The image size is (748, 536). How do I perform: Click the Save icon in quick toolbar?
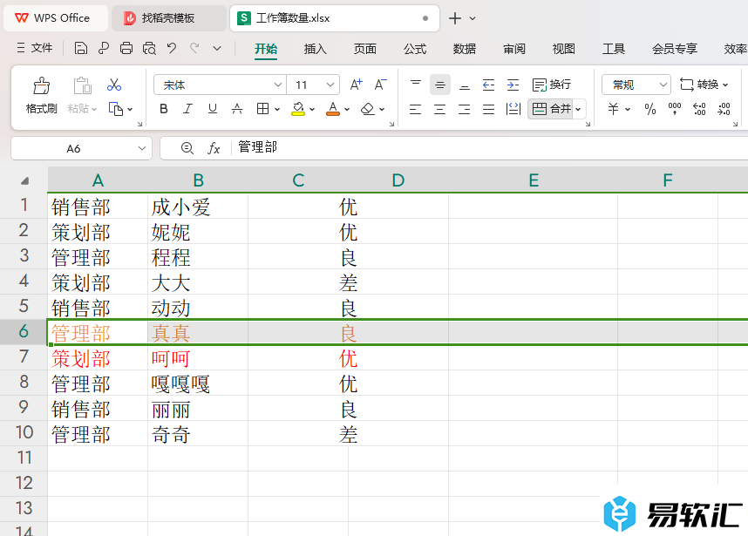click(80, 48)
